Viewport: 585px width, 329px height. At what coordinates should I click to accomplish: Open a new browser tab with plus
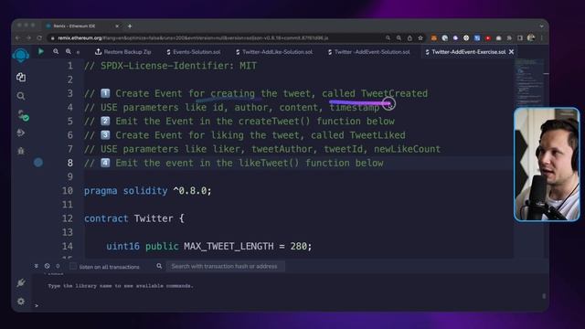130,27
